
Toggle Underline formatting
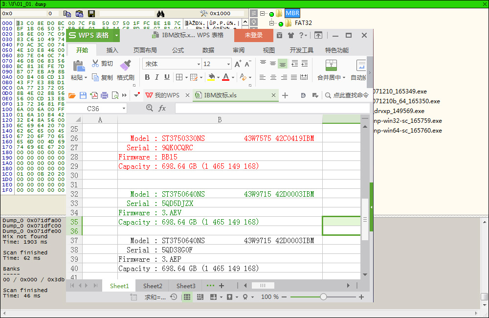[x=167, y=77]
